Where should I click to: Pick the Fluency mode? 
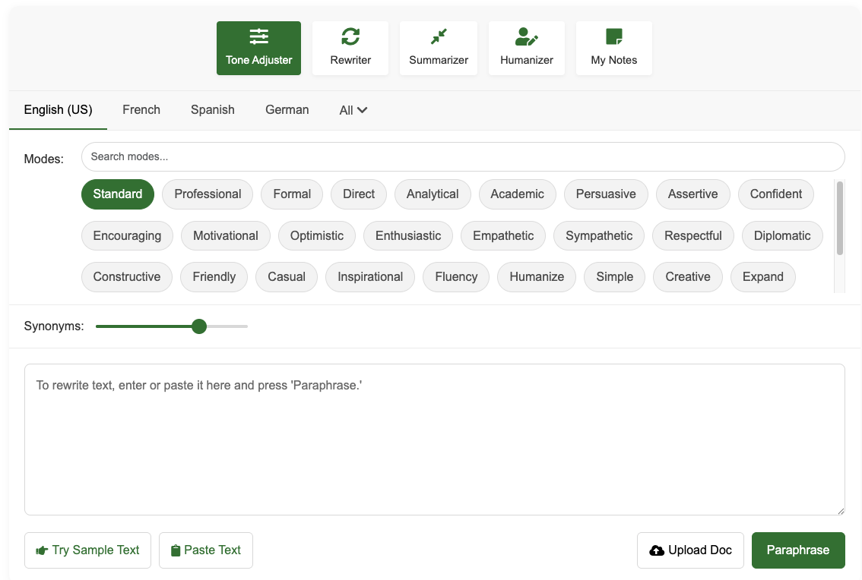456,277
